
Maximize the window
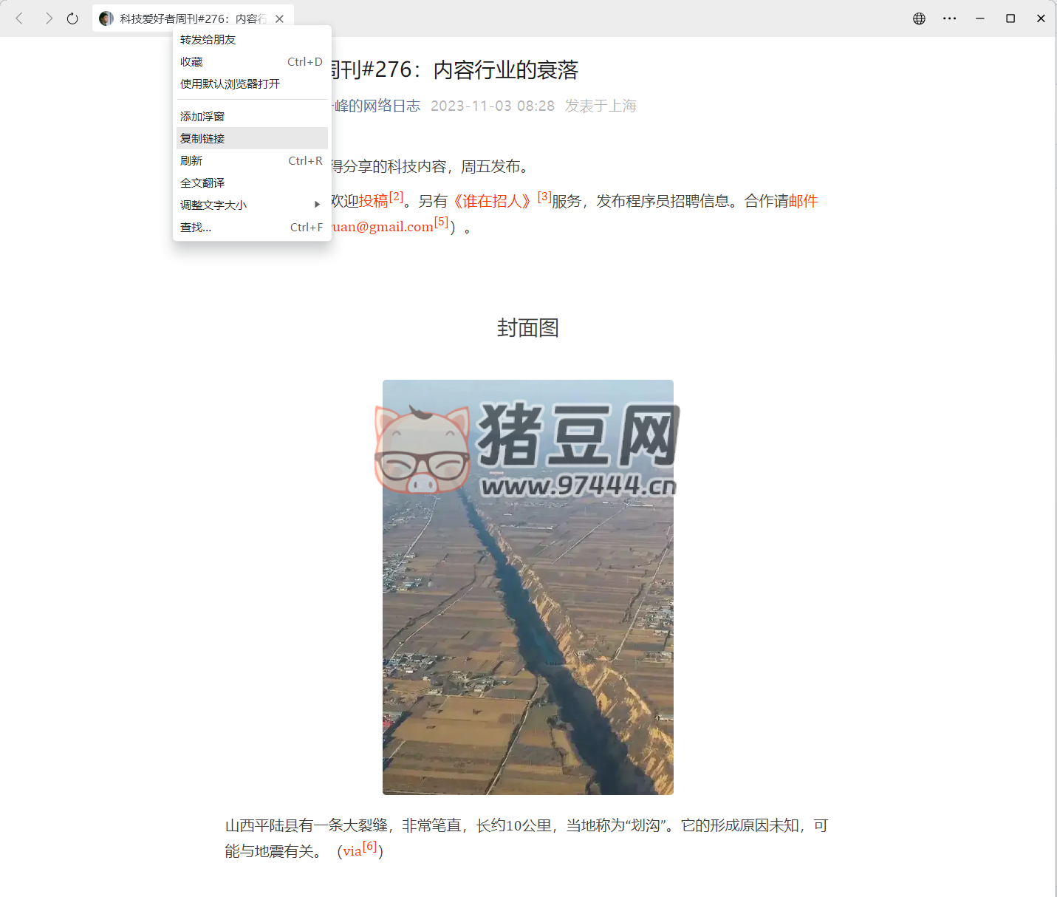(1010, 18)
